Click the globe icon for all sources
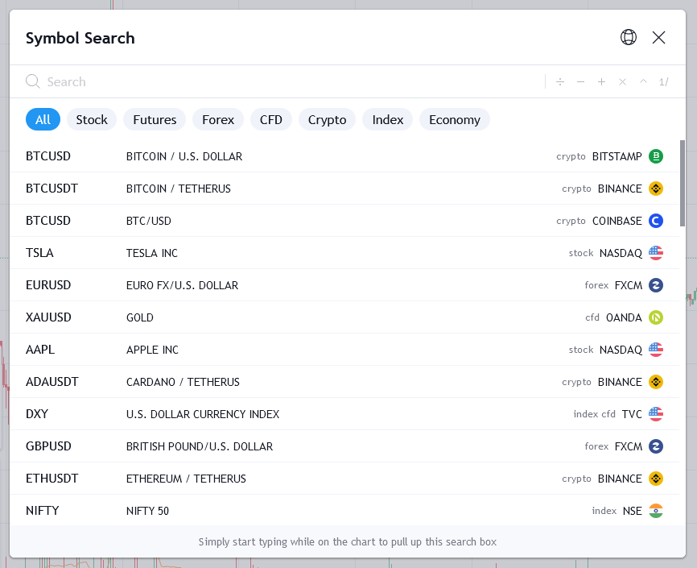697x568 pixels. pos(628,37)
